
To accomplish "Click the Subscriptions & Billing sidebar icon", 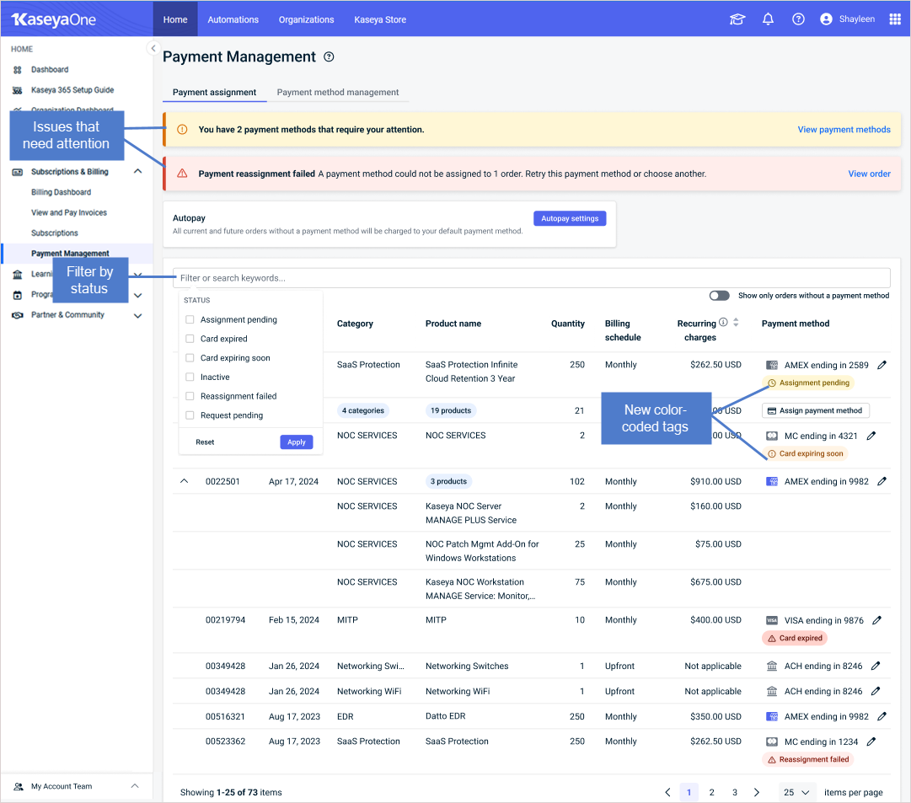I will point(18,172).
